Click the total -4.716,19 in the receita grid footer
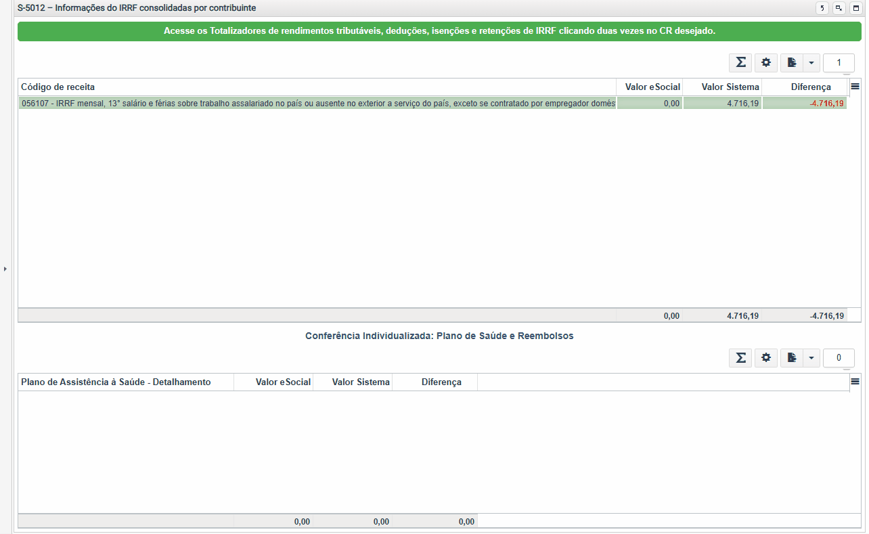The width and height of the screenshot is (869, 534). pos(827,316)
